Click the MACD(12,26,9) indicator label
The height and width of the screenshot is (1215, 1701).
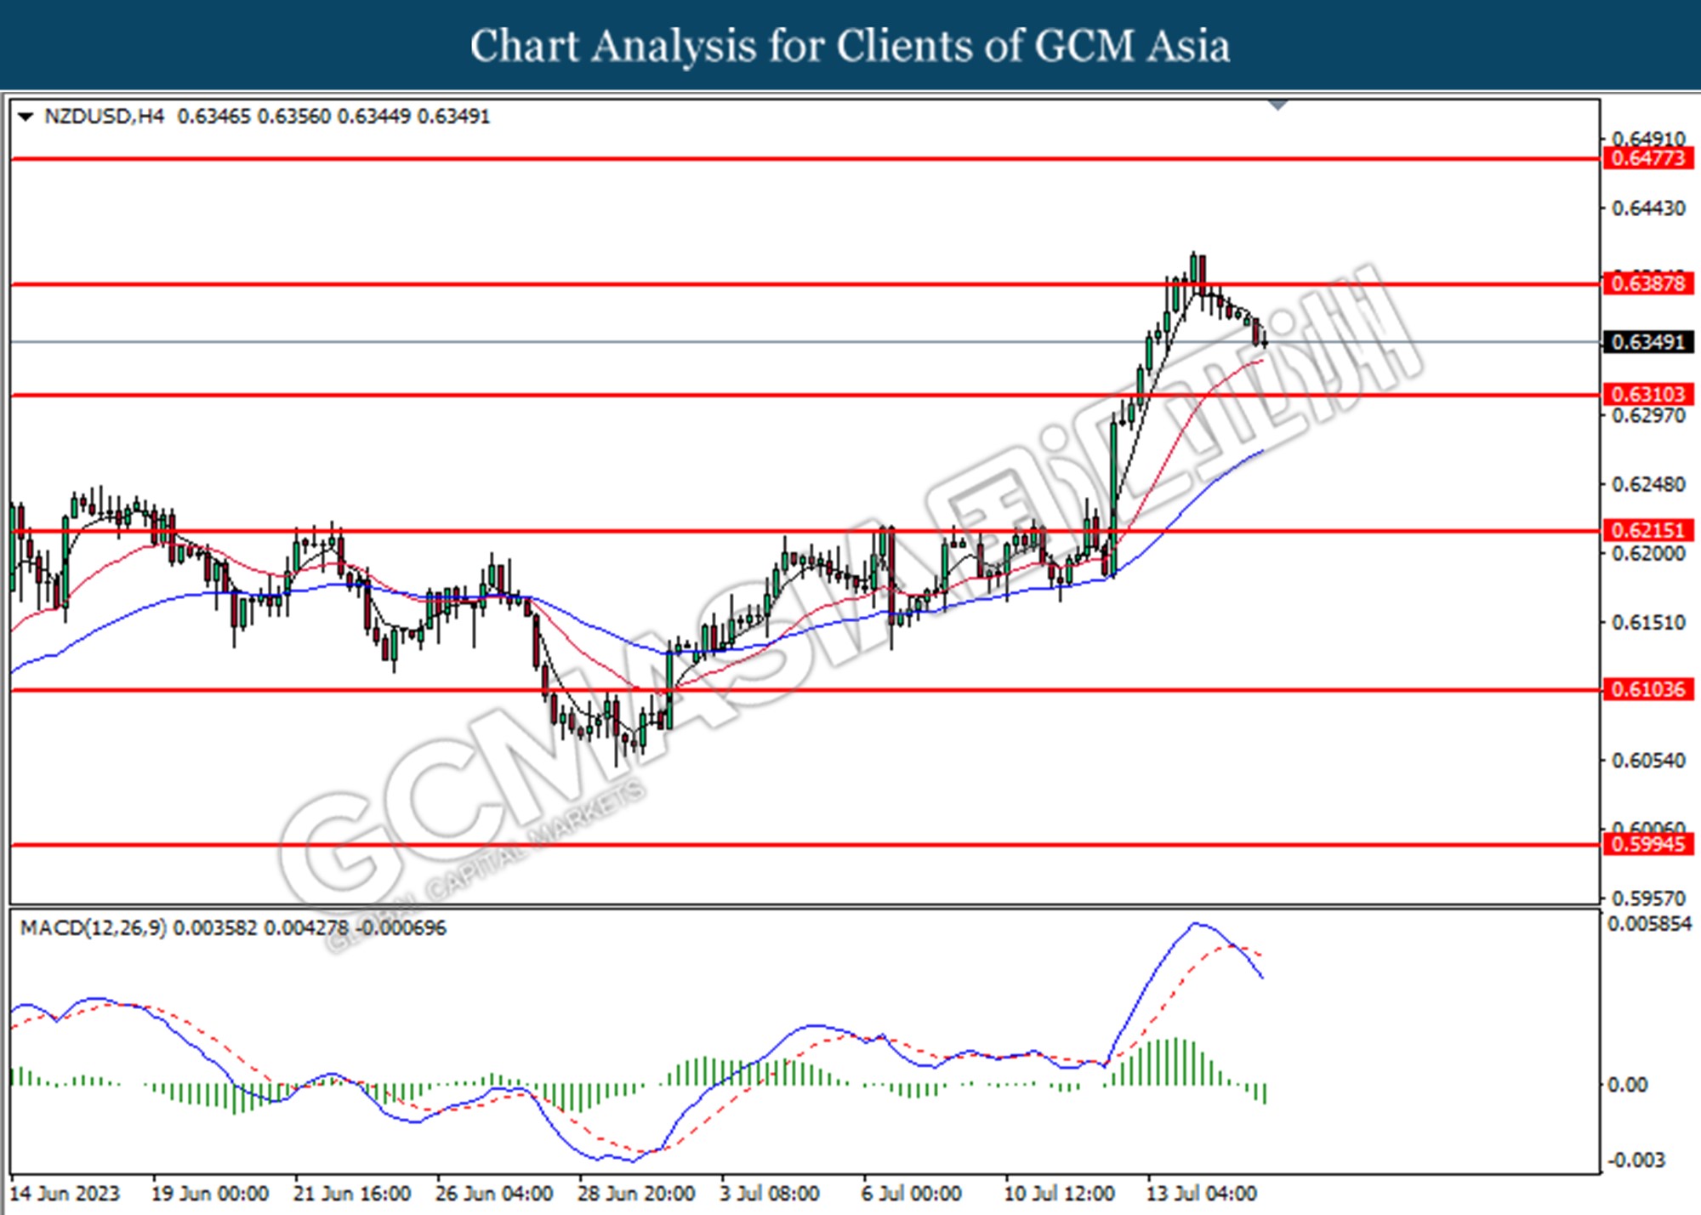point(94,927)
